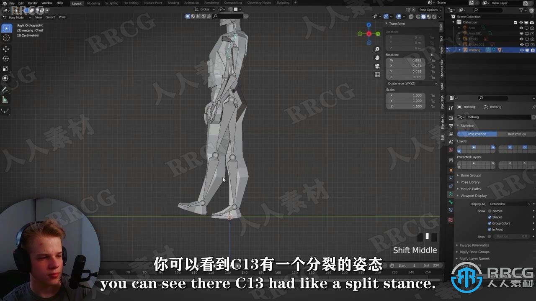Open the Global transform orientation dropdown
Viewport: 536px width, 301px height.
coord(204,9)
